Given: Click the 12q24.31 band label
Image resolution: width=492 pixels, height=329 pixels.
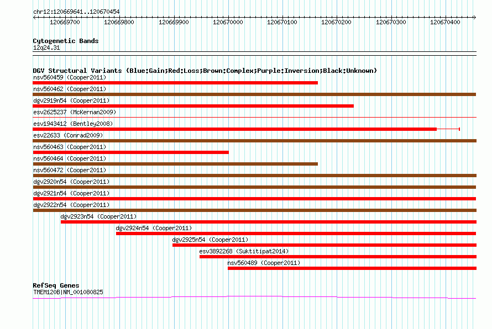Looking at the screenshot, I should click(x=46, y=47).
